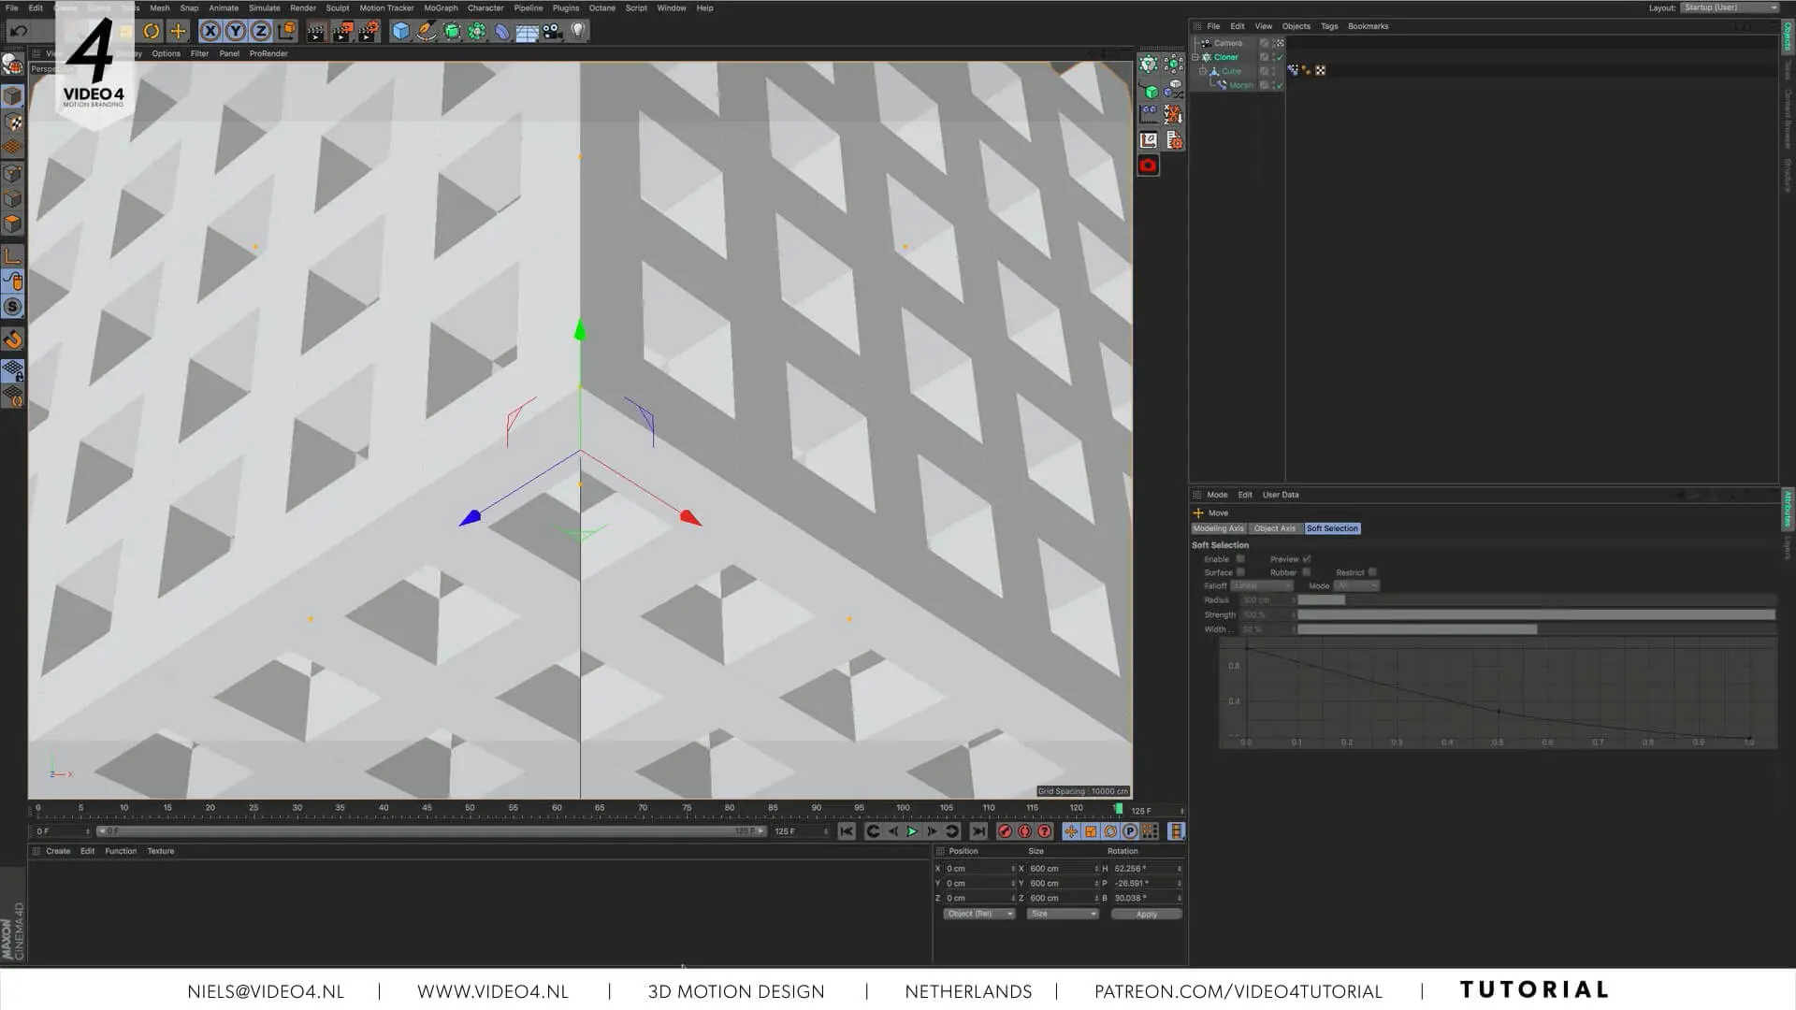This screenshot has height=1010, width=1796.
Task: Open Object Manager Tags menu
Action: [x=1329, y=26]
